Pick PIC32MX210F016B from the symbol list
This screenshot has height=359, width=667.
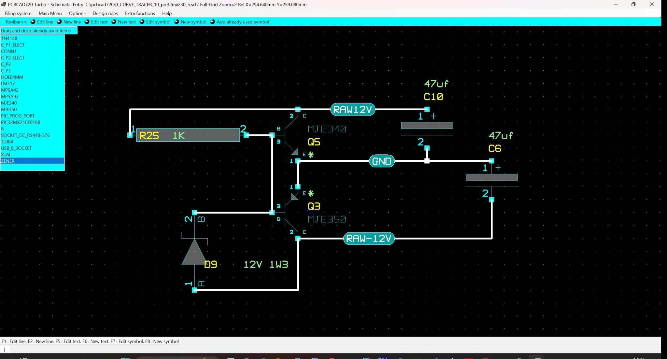tap(32, 122)
